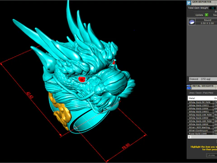
Task: Click the Metal column header
Action: tap(200, 98)
